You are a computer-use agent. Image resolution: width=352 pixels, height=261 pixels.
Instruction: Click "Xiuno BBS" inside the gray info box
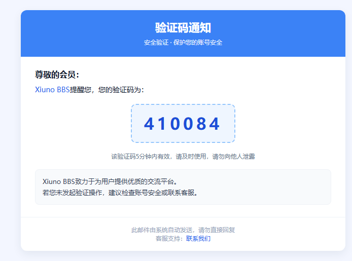59,181
